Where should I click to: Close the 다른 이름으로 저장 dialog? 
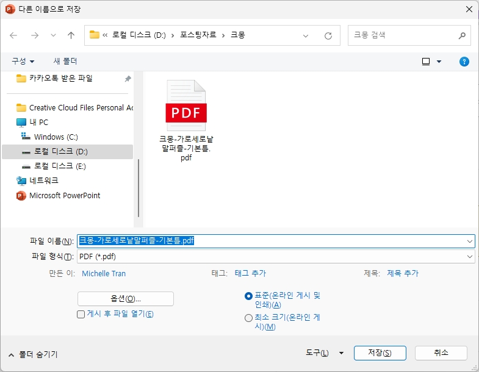pos(469,9)
